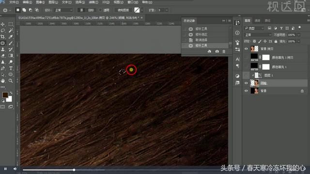This screenshot has width=310, height=174.
Task: Hide the 背景 拷贝 layer
Action: pyautogui.click(x=246, y=49)
